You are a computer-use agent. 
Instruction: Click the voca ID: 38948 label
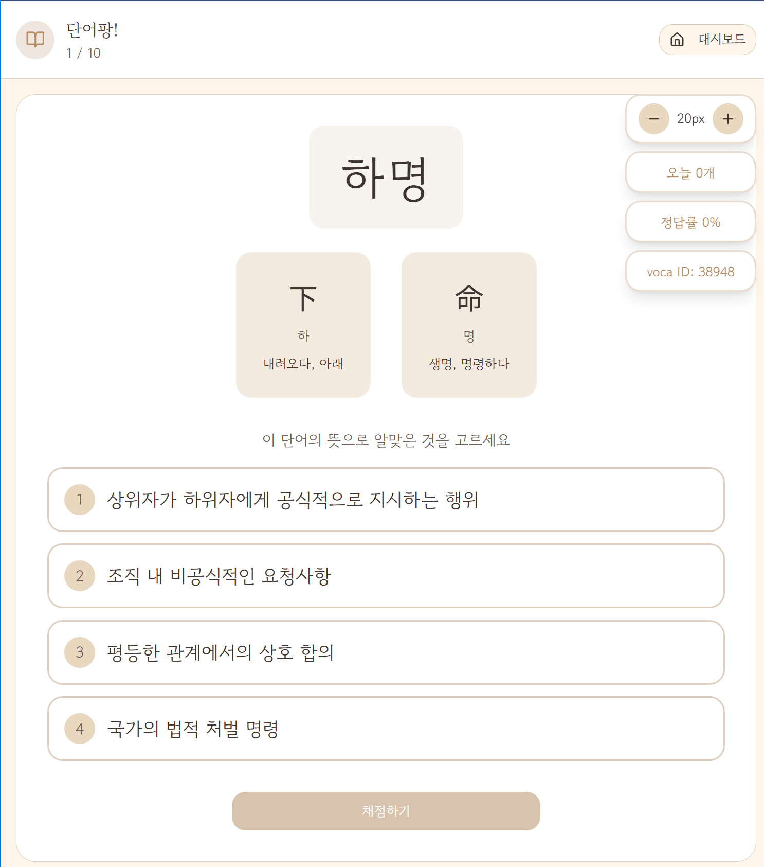690,271
